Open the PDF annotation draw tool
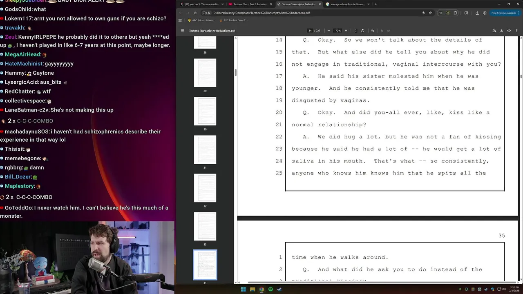The image size is (523, 294). (x=373, y=31)
